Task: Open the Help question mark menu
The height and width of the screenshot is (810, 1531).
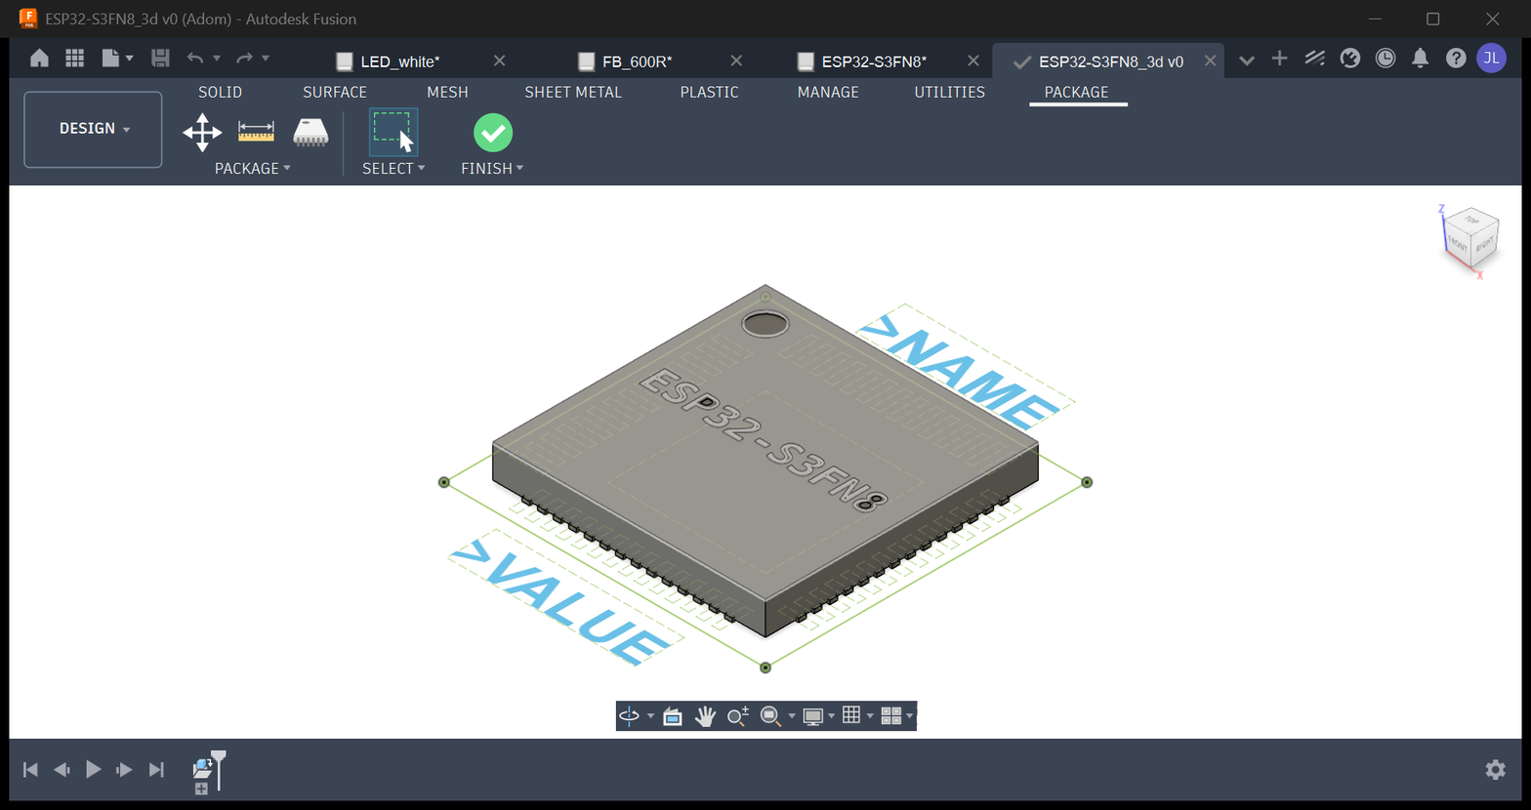Action: 1456,59
